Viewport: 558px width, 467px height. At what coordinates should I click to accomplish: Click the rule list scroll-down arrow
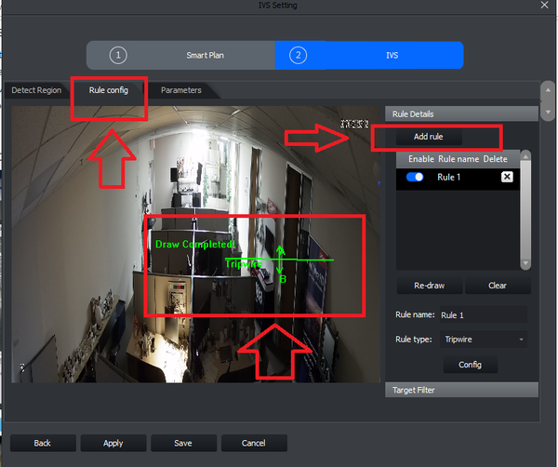(525, 263)
